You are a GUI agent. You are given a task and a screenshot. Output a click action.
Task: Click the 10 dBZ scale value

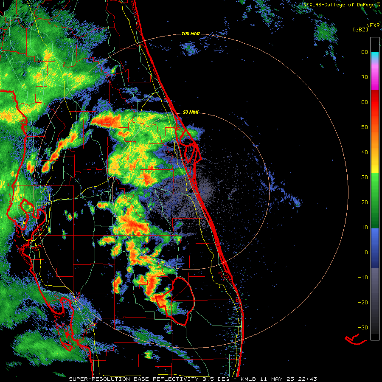coord(365,228)
